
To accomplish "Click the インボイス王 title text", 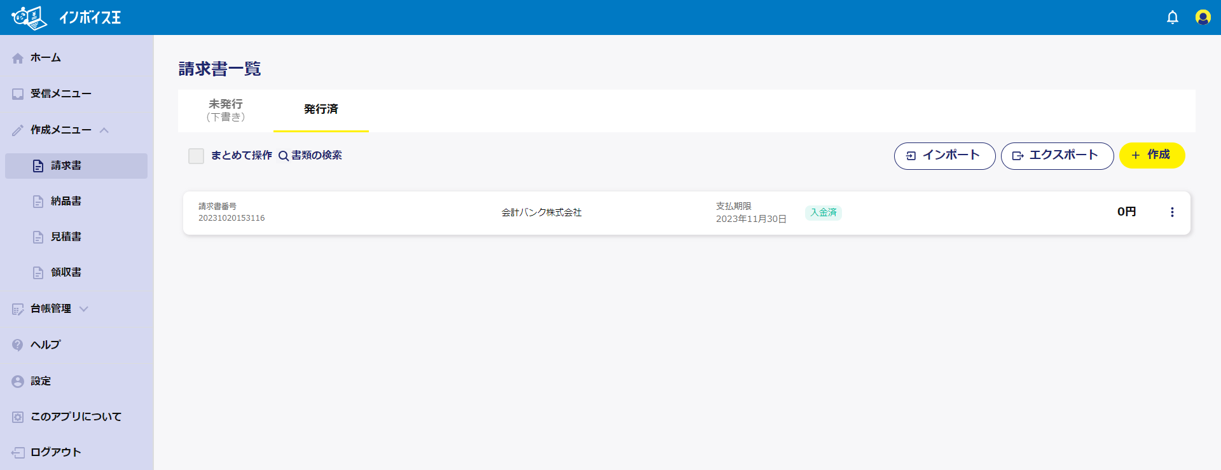I will (90, 18).
